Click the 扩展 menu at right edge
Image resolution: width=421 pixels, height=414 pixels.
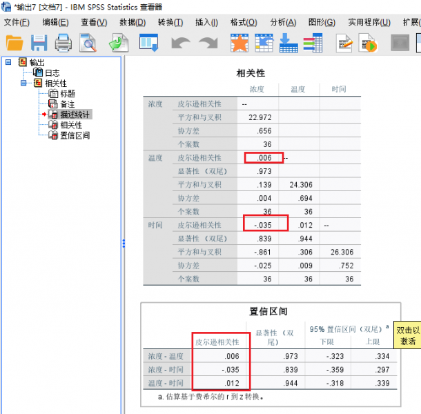411,22
